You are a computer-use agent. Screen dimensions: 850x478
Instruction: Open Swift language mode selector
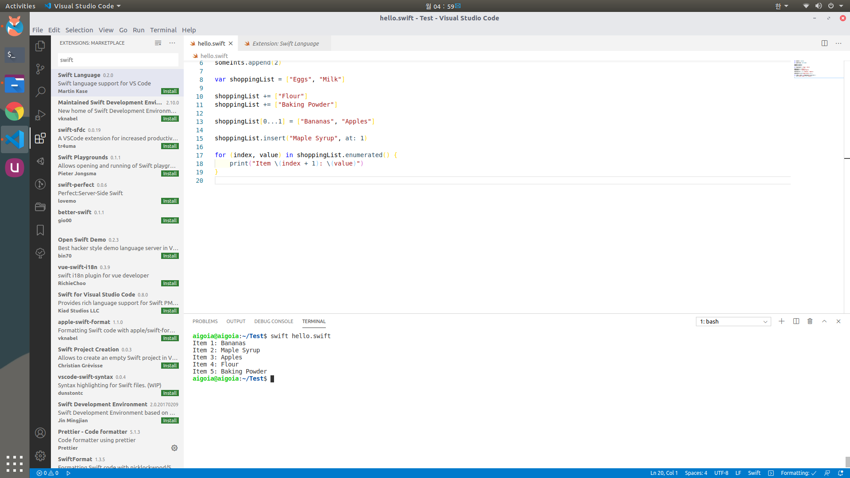click(754, 473)
